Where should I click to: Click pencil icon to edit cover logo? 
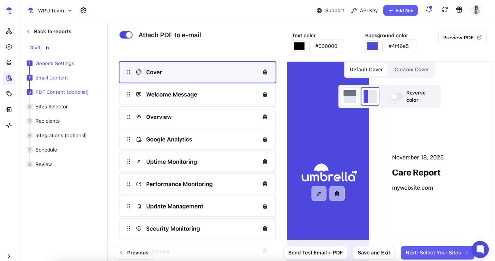pyautogui.click(x=318, y=194)
